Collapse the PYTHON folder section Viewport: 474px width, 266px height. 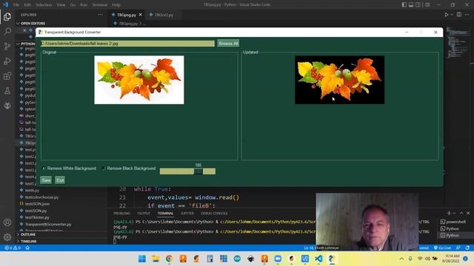coord(26,44)
